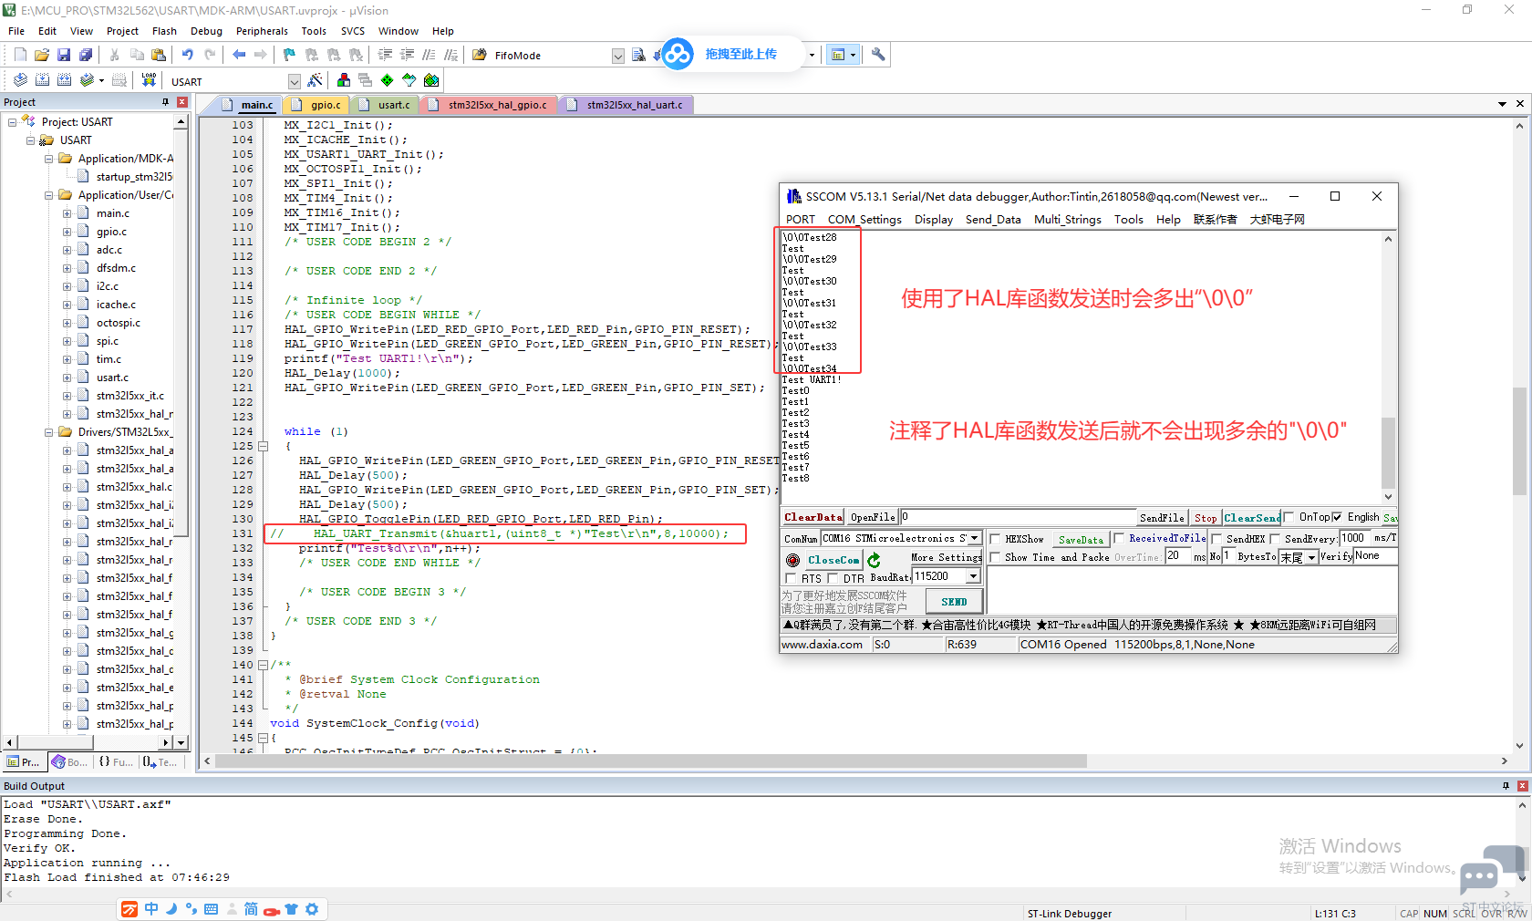
Task: Open the 末尾 checksum position dropdown
Action: 1311,557
